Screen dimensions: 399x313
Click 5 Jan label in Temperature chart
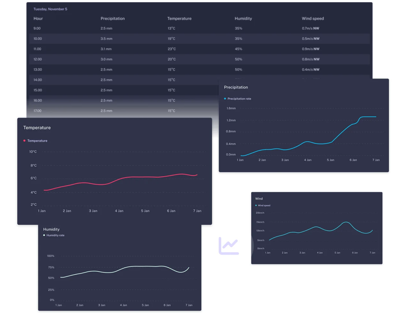coord(145,211)
